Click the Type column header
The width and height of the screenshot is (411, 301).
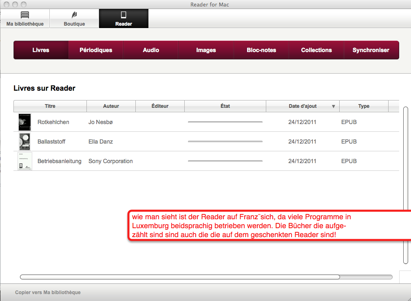363,106
